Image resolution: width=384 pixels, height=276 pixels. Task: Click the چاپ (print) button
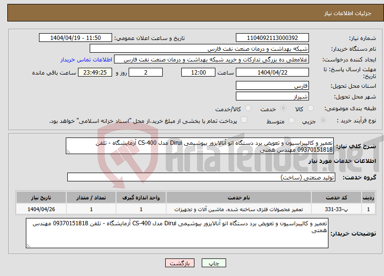coord(213,263)
